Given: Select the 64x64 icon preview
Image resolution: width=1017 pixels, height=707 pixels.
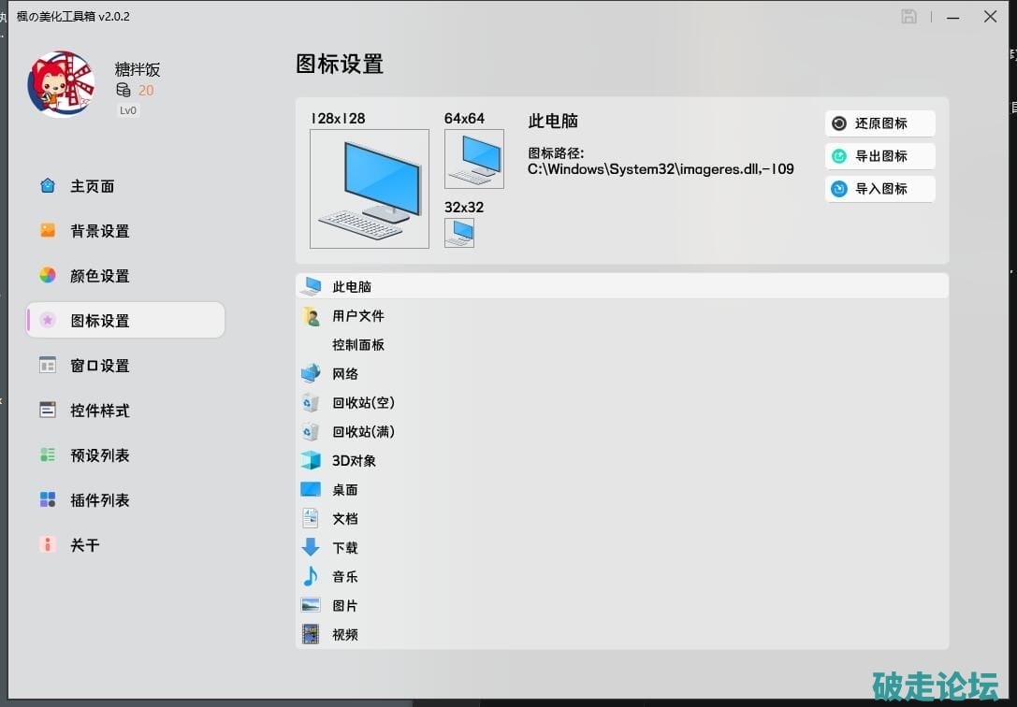Looking at the screenshot, I should [474, 159].
